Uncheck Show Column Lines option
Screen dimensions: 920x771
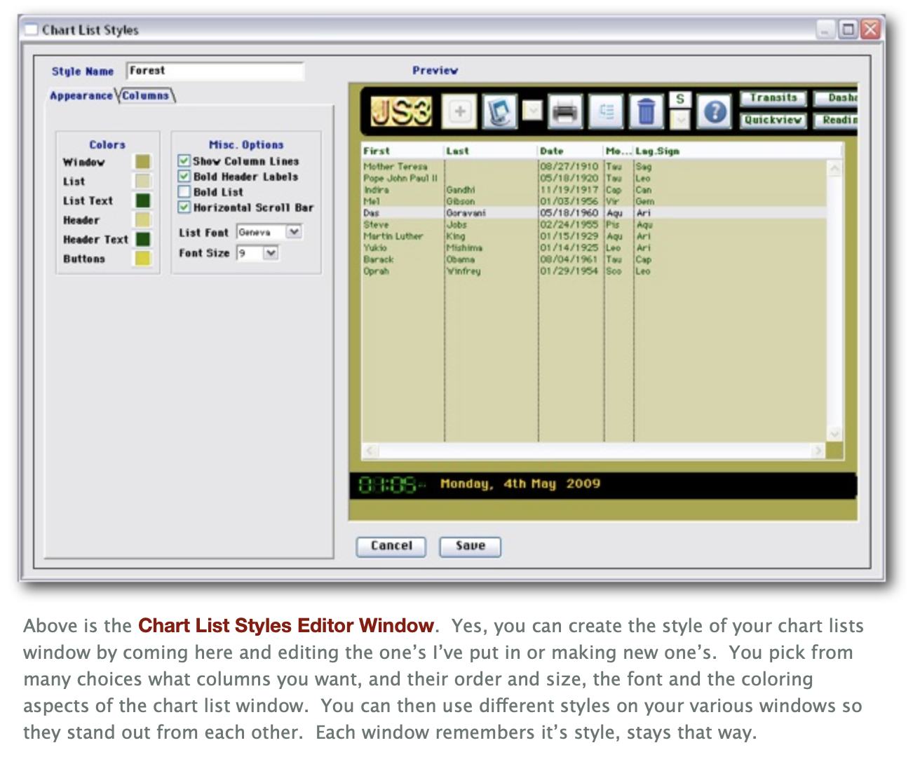point(184,161)
